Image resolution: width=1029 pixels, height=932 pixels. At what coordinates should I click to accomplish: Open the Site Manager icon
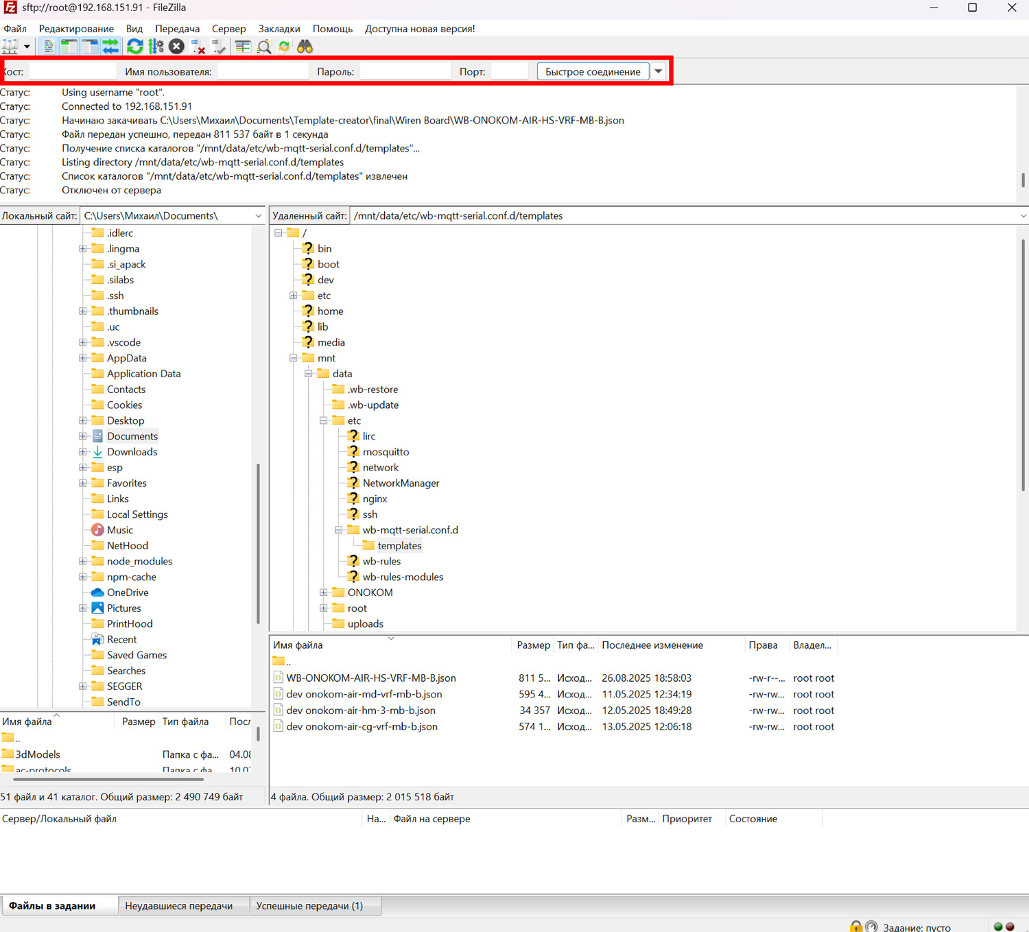point(10,47)
